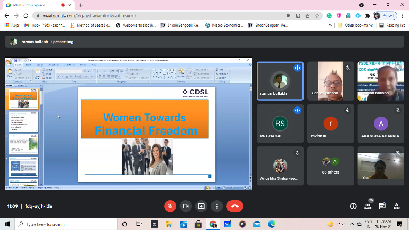Open a new Chrome tab

click(x=81, y=5)
